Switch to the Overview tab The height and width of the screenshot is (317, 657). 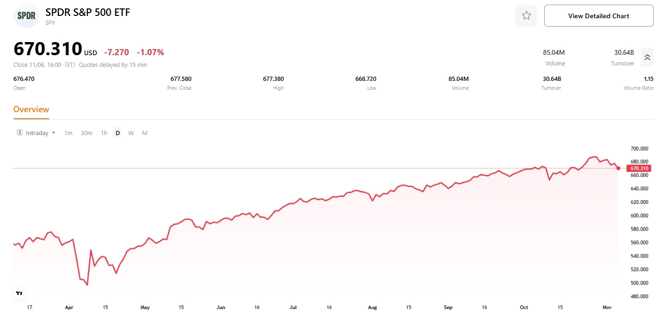31,109
